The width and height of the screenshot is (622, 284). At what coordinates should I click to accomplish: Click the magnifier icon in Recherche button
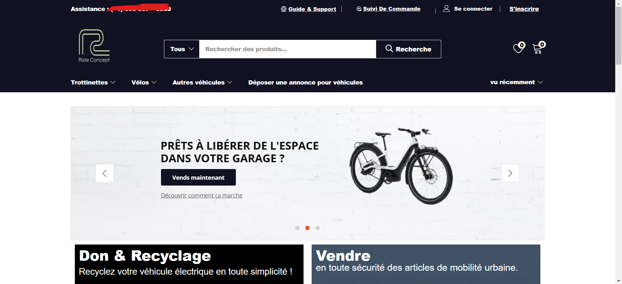click(x=389, y=49)
